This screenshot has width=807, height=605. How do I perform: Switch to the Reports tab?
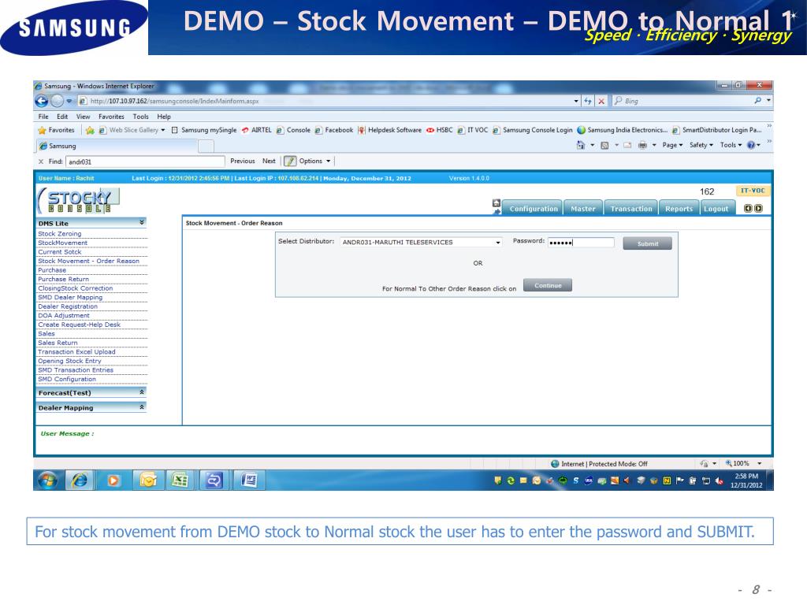pyautogui.click(x=679, y=208)
